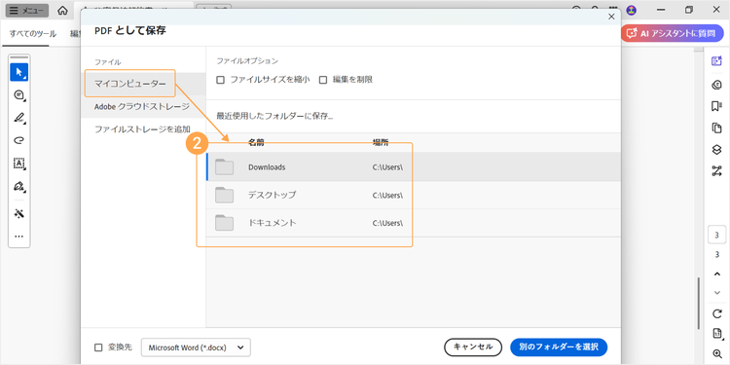Screen dimensions: 730x365
Task: Choose the ドキュメント folder row
Action: click(414, 223)
